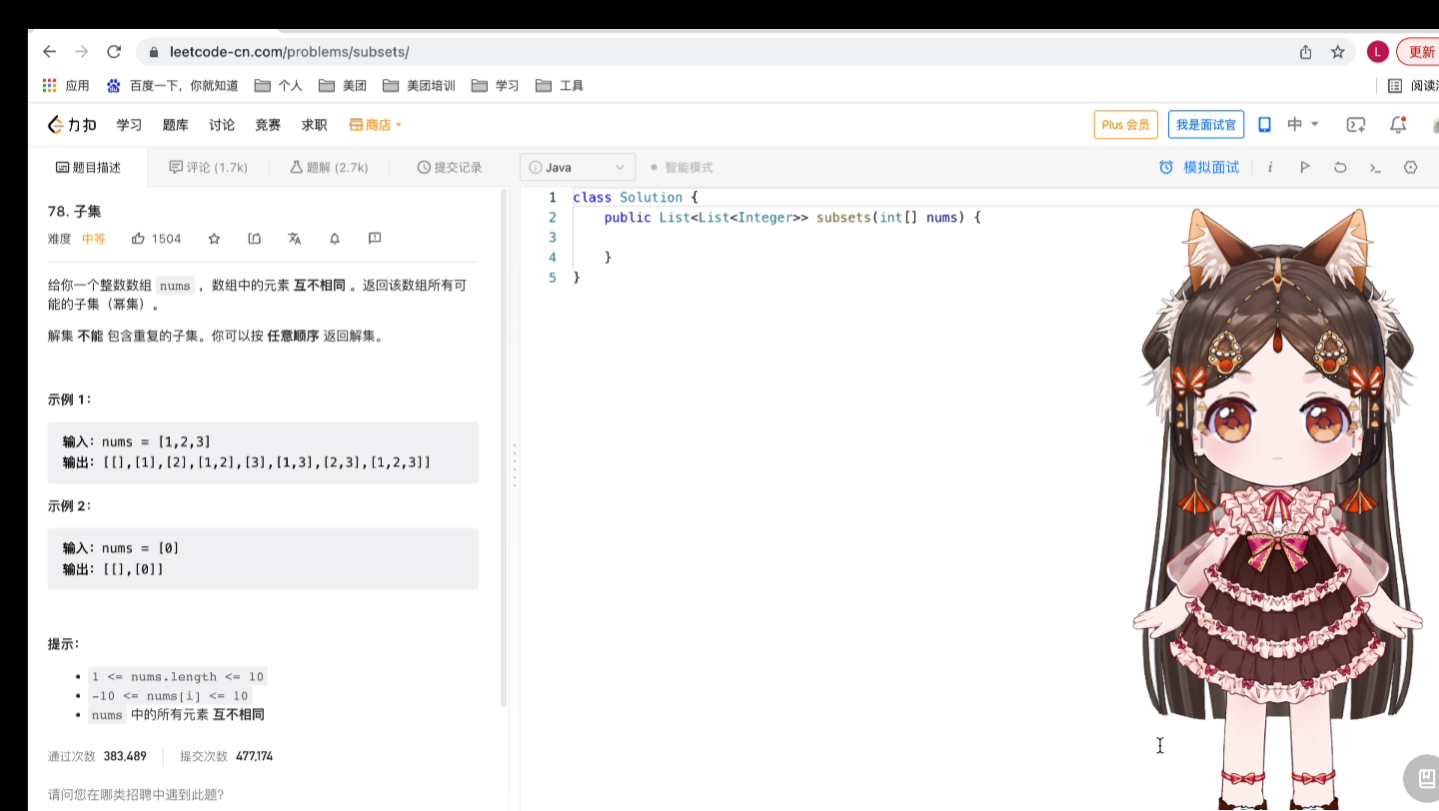
Task: Expand the 中 language dropdown
Action: click(1303, 125)
